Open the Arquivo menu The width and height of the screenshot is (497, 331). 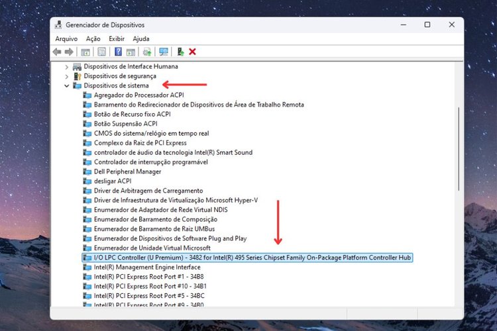point(66,38)
